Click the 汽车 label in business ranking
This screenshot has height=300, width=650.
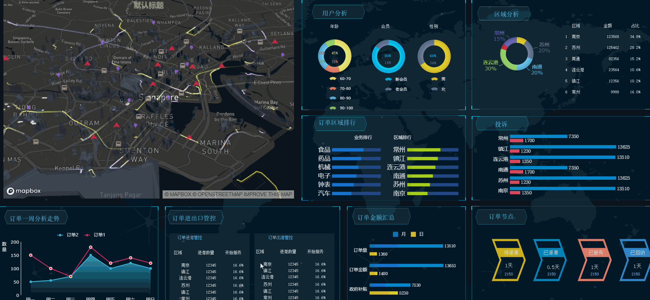(324, 193)
